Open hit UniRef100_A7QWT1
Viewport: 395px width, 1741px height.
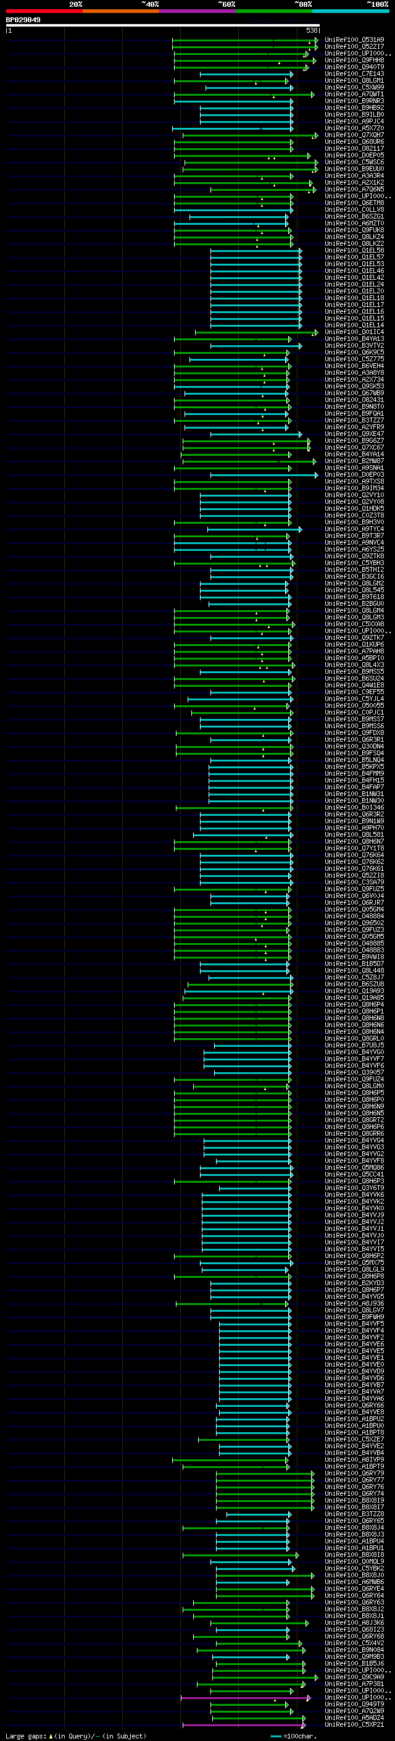point(354,94)
